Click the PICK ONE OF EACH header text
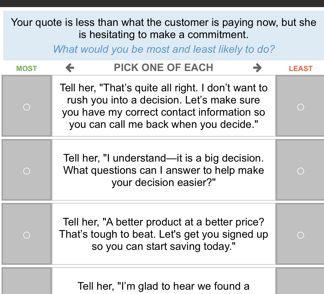Viewport: 324px width, 294px height. click(x=163, y=67)
